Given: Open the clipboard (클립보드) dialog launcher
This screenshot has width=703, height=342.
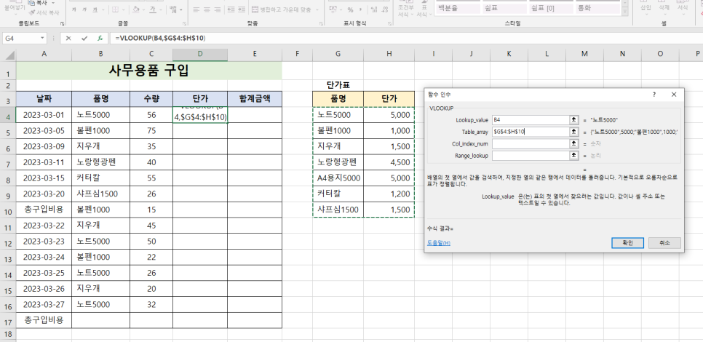Looking at the screenshot, I should pyautogui.click(x=63, y=23).
